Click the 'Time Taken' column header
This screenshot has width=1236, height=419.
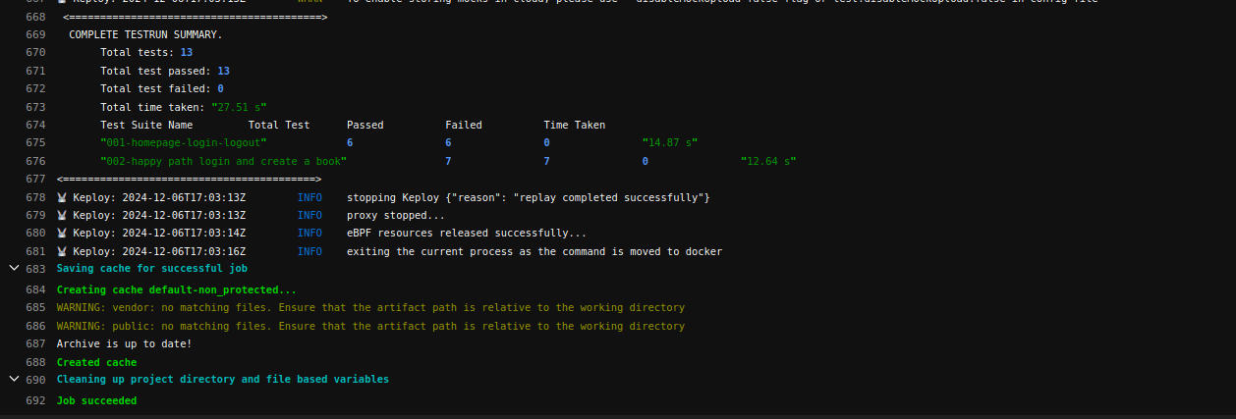[575, 125]
